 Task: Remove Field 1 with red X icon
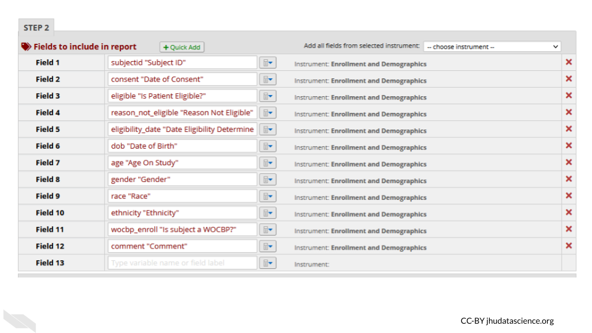click(569, 62)
